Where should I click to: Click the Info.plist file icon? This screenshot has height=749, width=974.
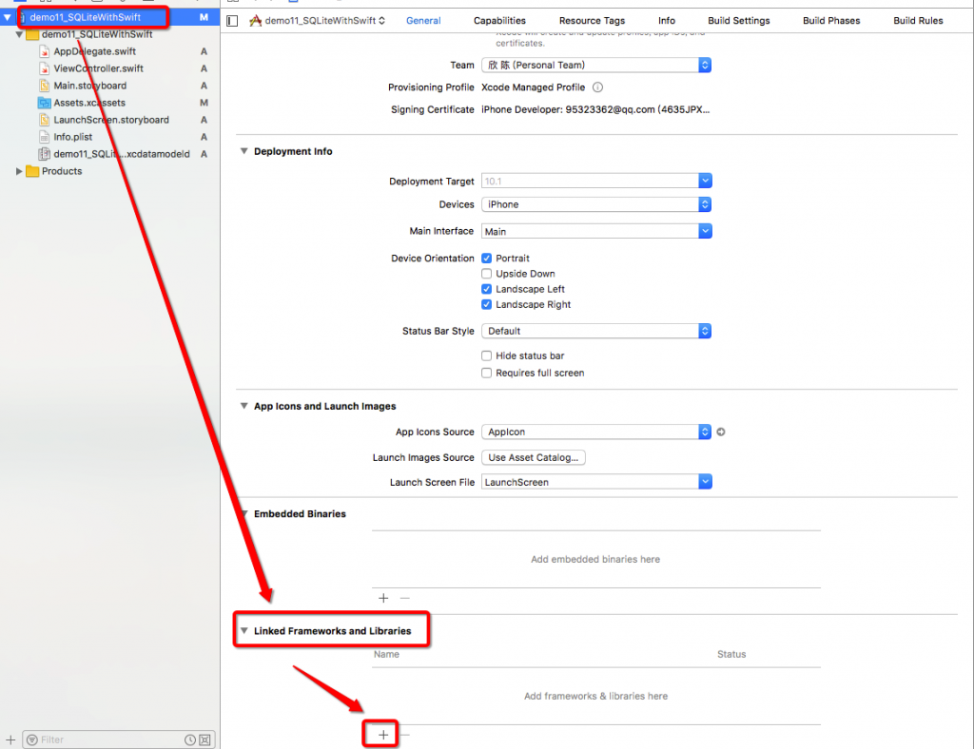pos(44,137)
